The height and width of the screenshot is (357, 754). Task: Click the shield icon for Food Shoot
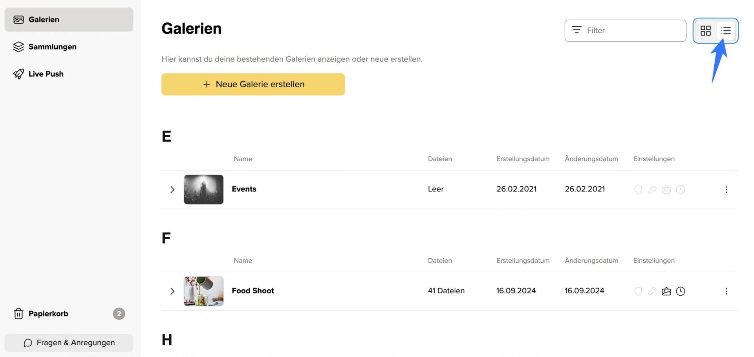pyautogui.click(x=638, y=291)
